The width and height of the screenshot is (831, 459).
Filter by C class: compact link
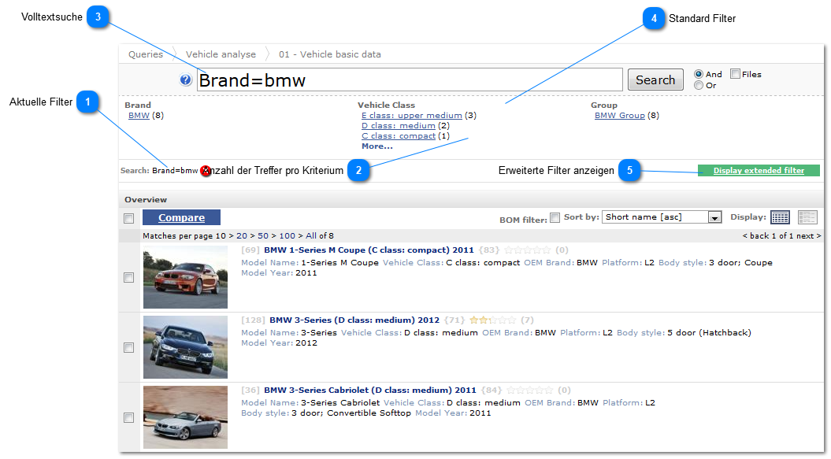(x=399, y=136)
